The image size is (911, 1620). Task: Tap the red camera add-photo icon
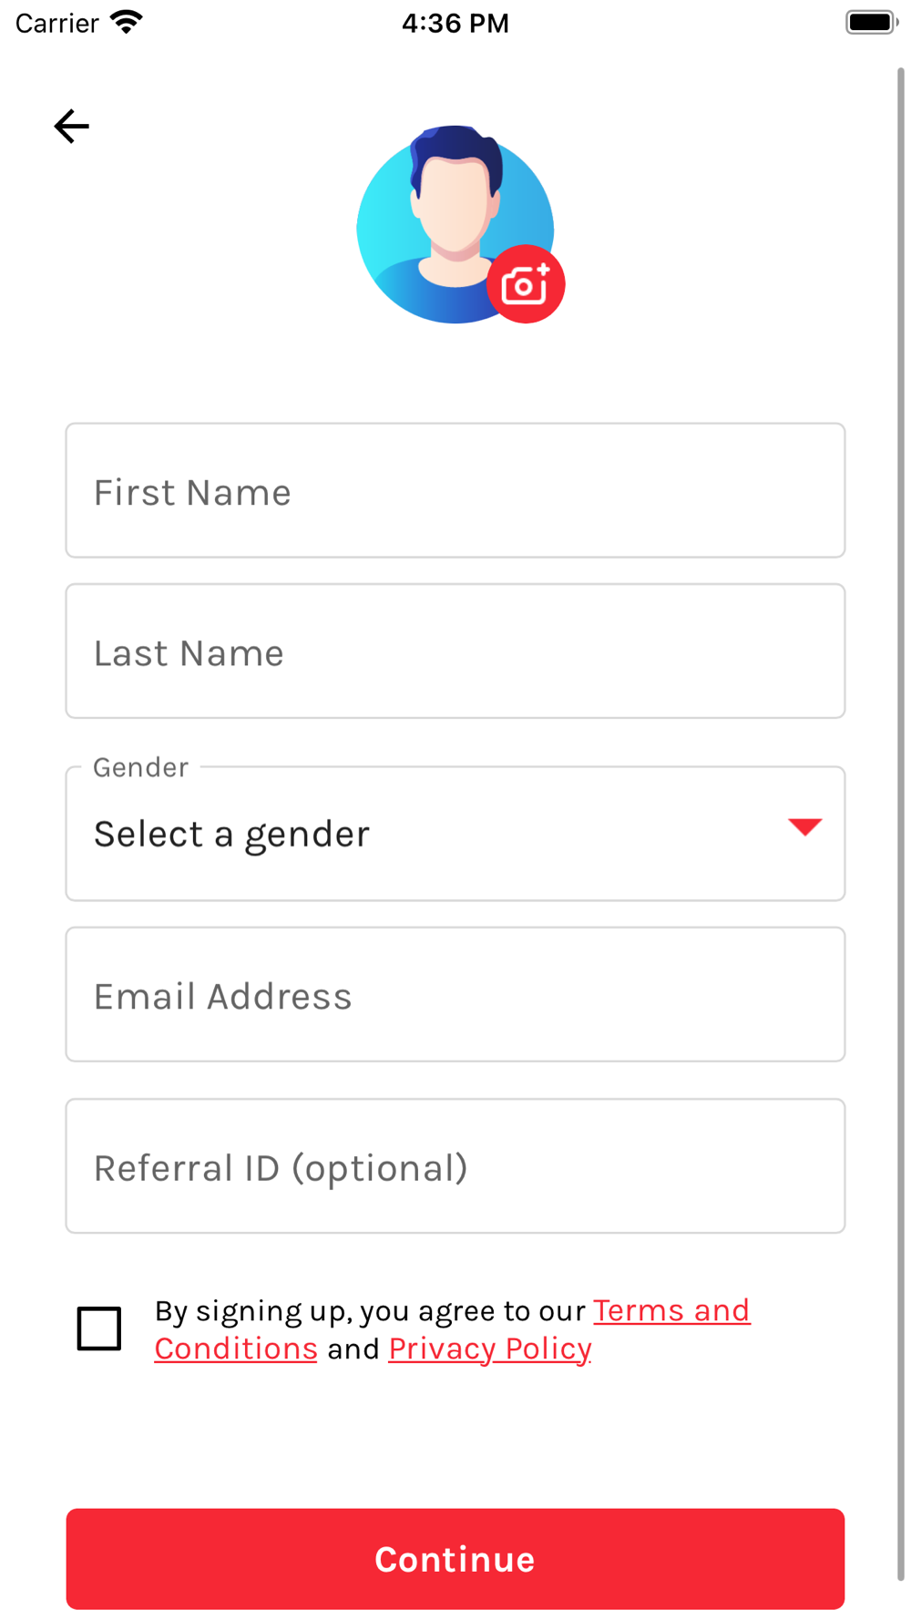(526, 284)
